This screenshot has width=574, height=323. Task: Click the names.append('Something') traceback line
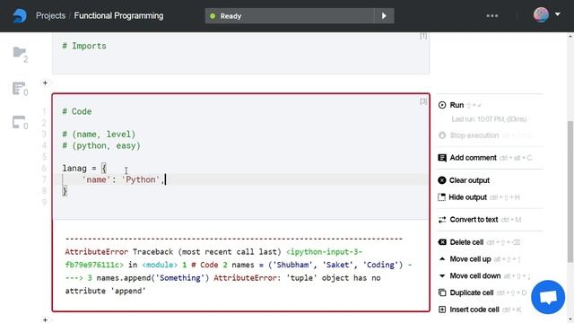pos(152,278)
